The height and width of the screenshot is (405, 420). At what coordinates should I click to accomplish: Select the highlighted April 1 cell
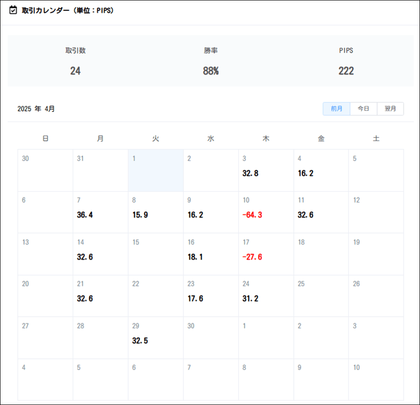coord(155,171)
